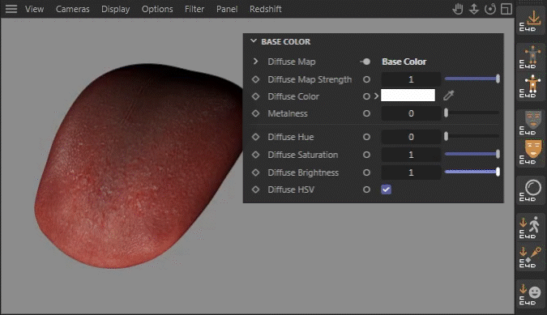This screenshot has width=547, height=315.
Task: Collapse the BASE COLOR section
Action: click(x=254, y=41)
